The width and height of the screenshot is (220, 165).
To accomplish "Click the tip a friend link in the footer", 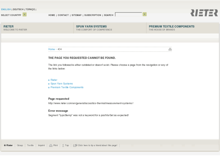I will pyautogui.click(x=95, y=145).
